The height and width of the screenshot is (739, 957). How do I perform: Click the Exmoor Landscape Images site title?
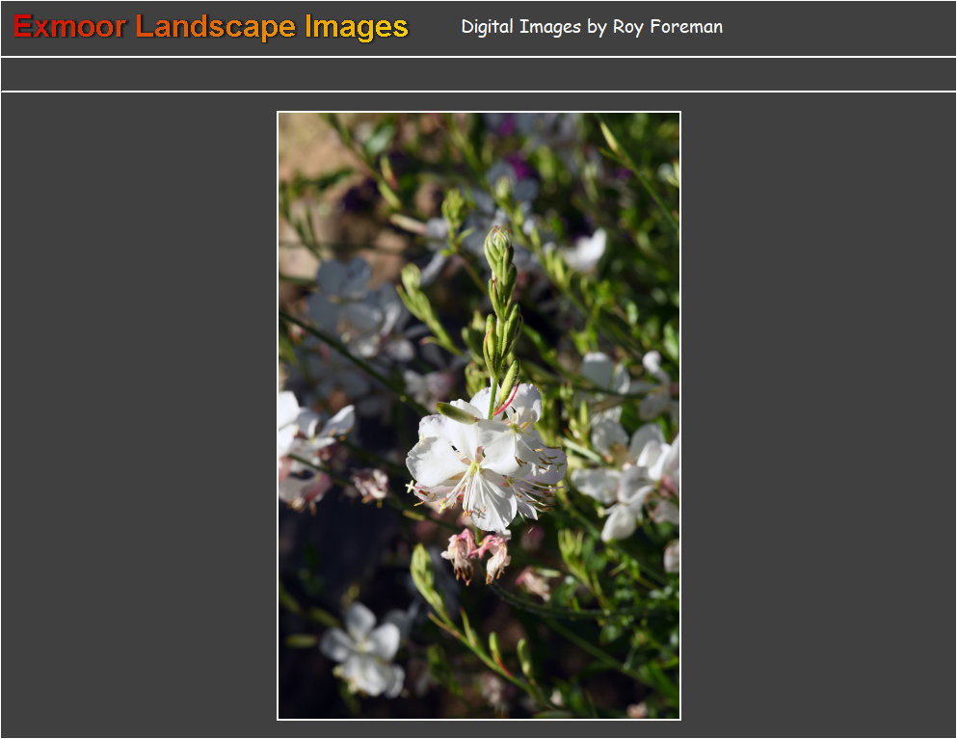tap(211, 27)
